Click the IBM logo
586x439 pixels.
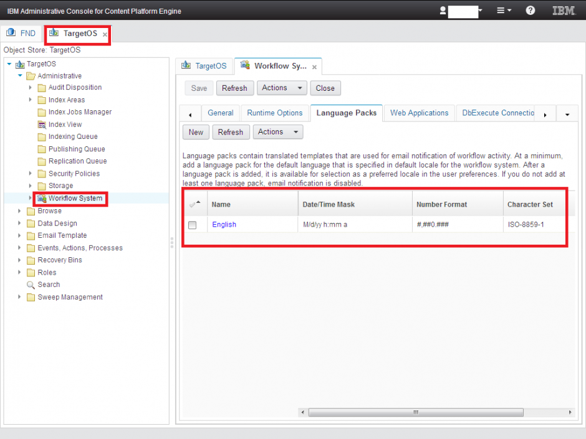click(563, 11)
